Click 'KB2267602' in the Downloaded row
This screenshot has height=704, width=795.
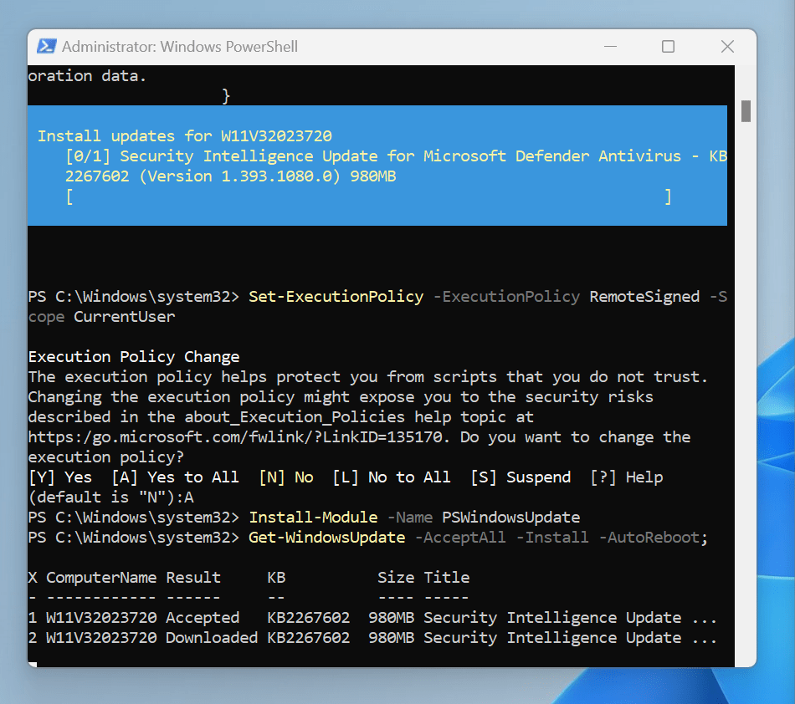(308, 637)
